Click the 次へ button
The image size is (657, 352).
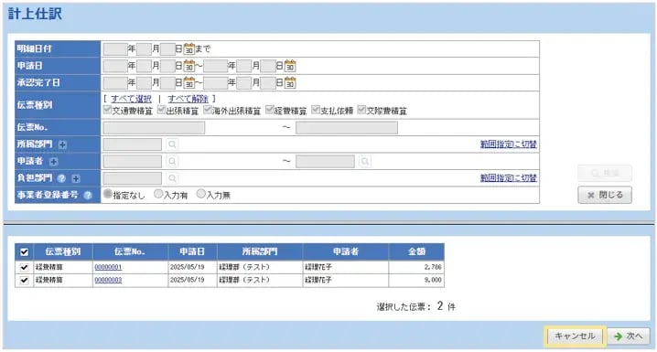click(x=629, y=336)
